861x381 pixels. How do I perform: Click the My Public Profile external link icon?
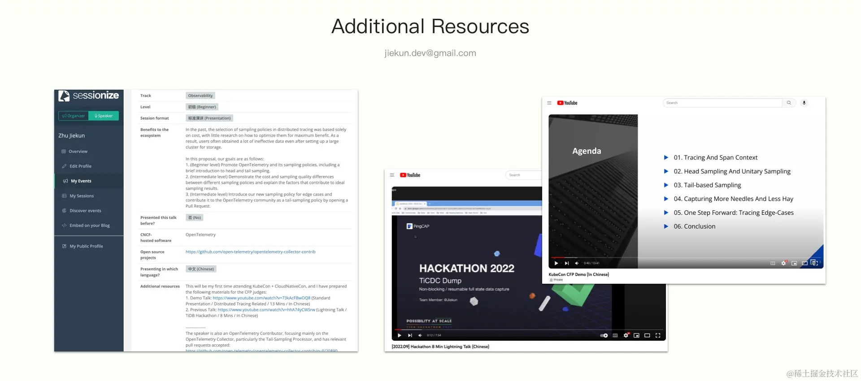click(64, 246)
